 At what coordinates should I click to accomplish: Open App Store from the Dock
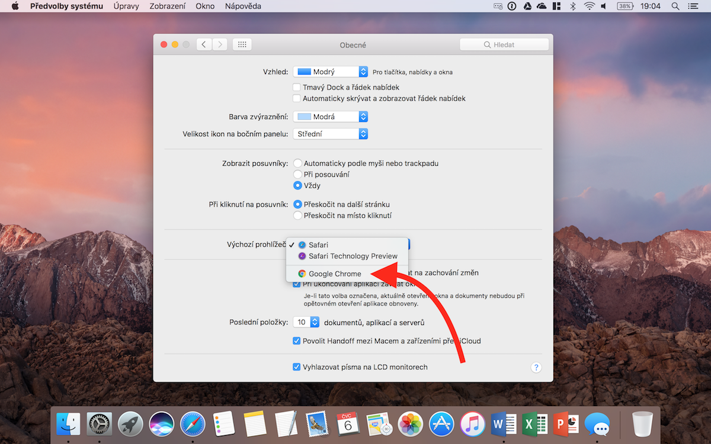click(441, 424)
